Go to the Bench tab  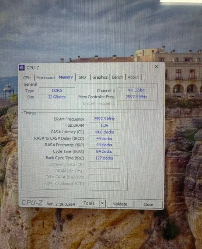pyautogui.click(x=117, y=77)
